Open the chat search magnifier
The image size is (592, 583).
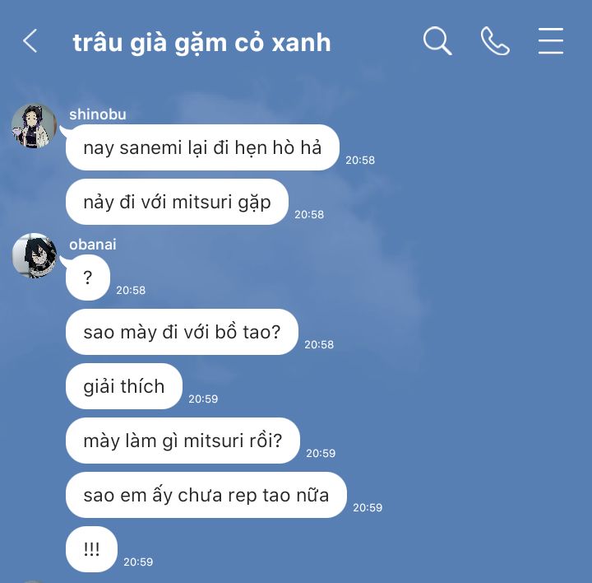point(437,41)
